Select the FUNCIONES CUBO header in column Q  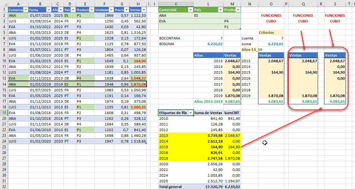pyautogui.click(x=303, y=18)
